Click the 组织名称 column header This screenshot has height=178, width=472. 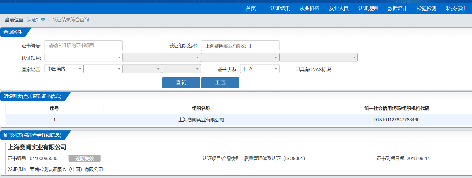pos(201,108)
